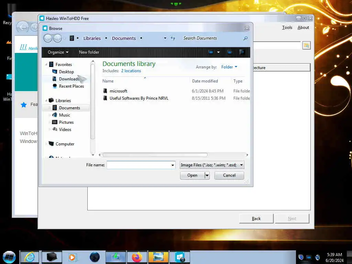Screen dimensions: 352x264
Task: Click the refresh arrows in address bar
Action: click(x=173, y=38)
